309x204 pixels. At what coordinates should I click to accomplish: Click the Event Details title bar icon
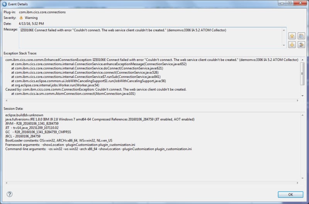(4, 4)
